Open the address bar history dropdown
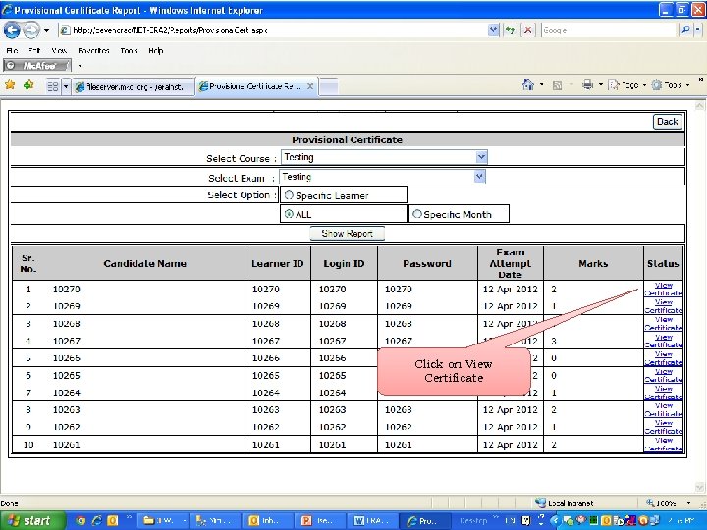This screenshot has height=530, width=707. point(493,29)
